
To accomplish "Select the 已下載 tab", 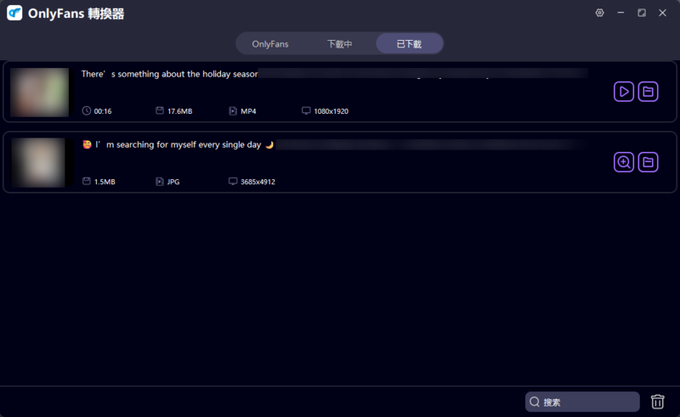I will pos(409,43).
